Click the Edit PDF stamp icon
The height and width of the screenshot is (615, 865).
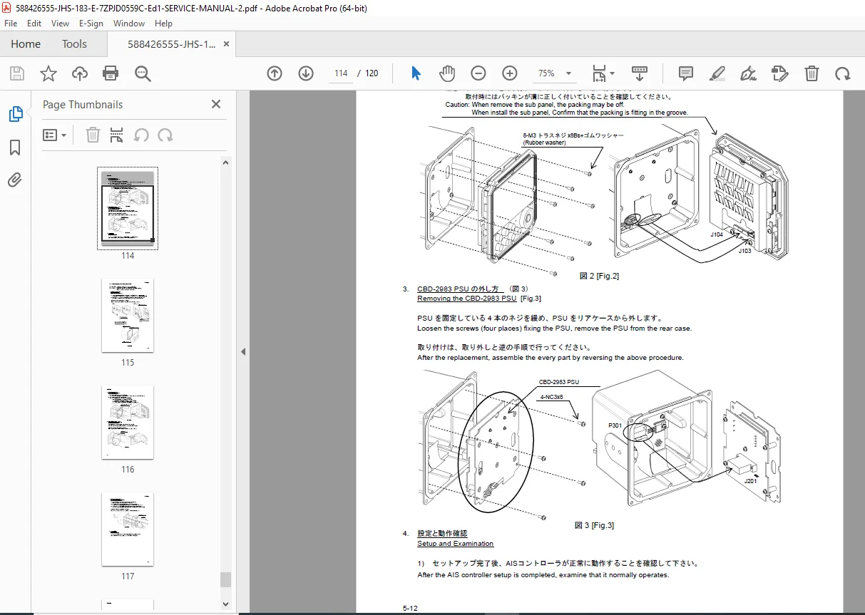(780, 73)
